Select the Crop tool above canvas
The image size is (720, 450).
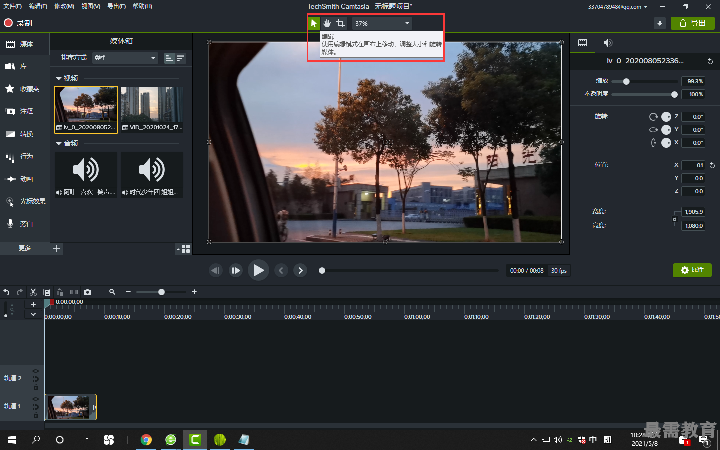[340, 23]
